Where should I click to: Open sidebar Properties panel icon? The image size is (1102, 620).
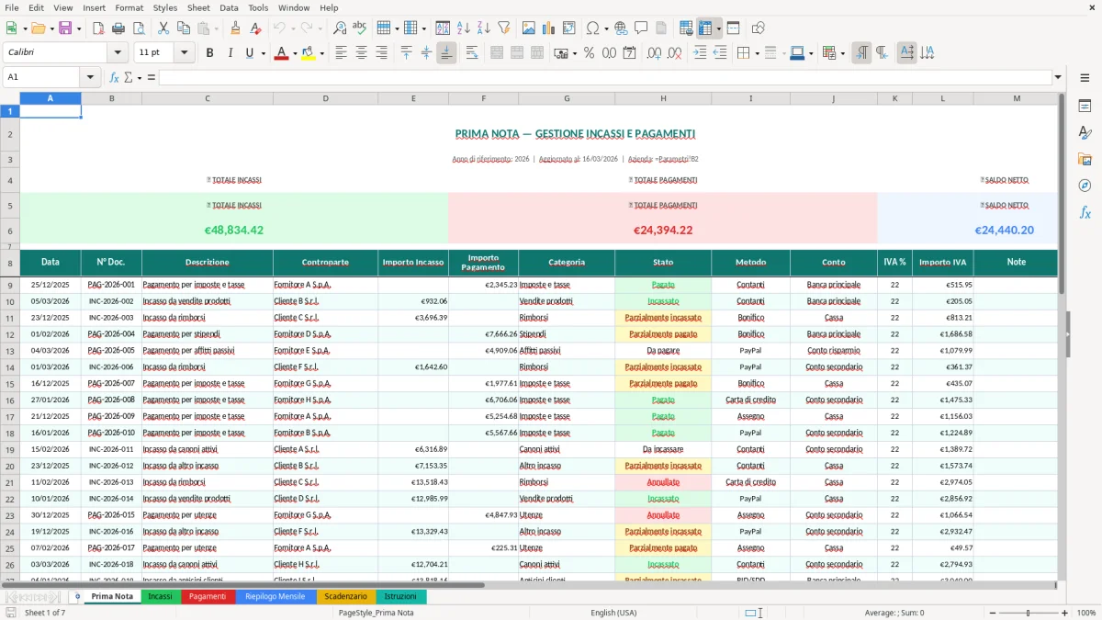(1085, 106)
